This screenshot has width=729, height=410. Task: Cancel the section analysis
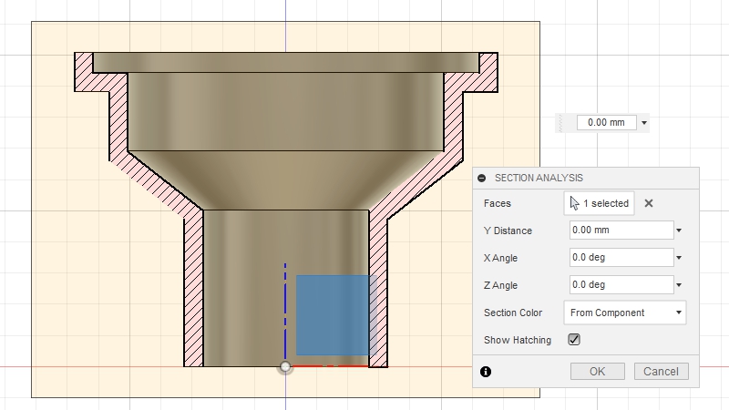(x=661, y=371)
